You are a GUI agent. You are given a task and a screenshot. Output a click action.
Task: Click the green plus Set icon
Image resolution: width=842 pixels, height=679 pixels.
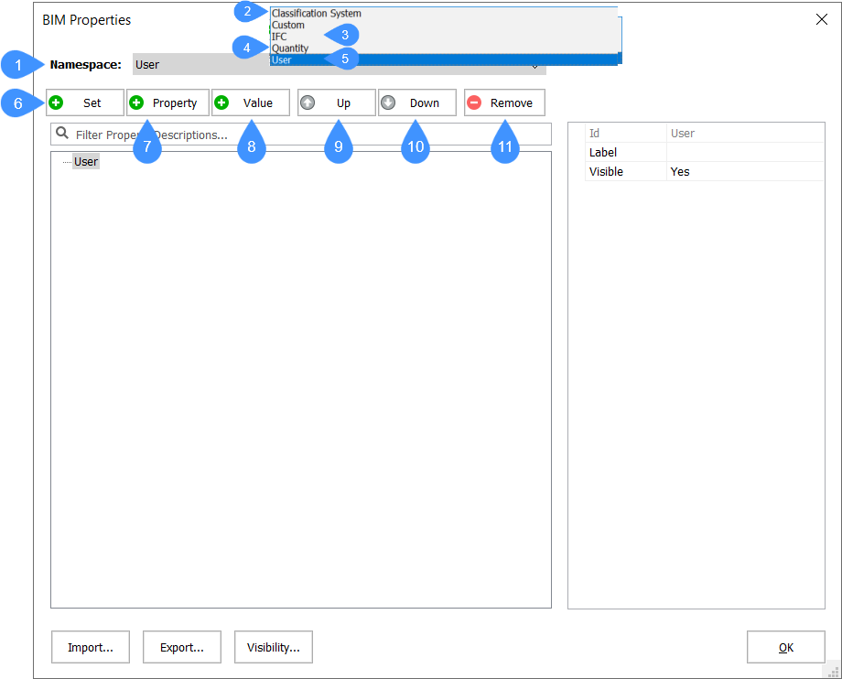click(57, 102)
